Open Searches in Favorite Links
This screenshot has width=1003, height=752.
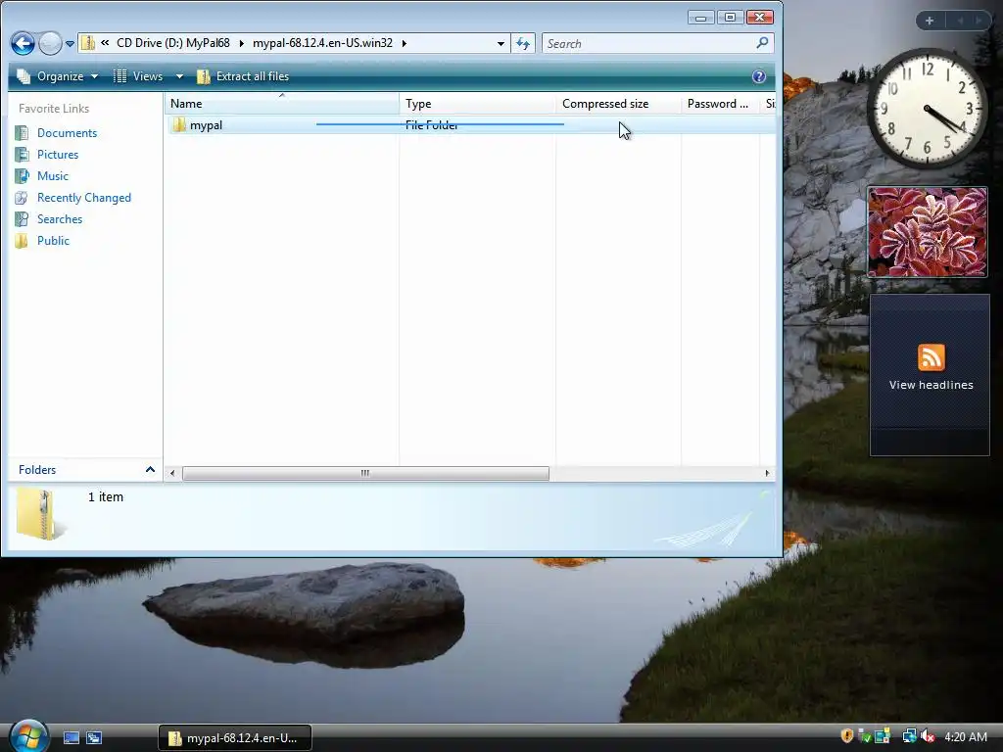60,218
